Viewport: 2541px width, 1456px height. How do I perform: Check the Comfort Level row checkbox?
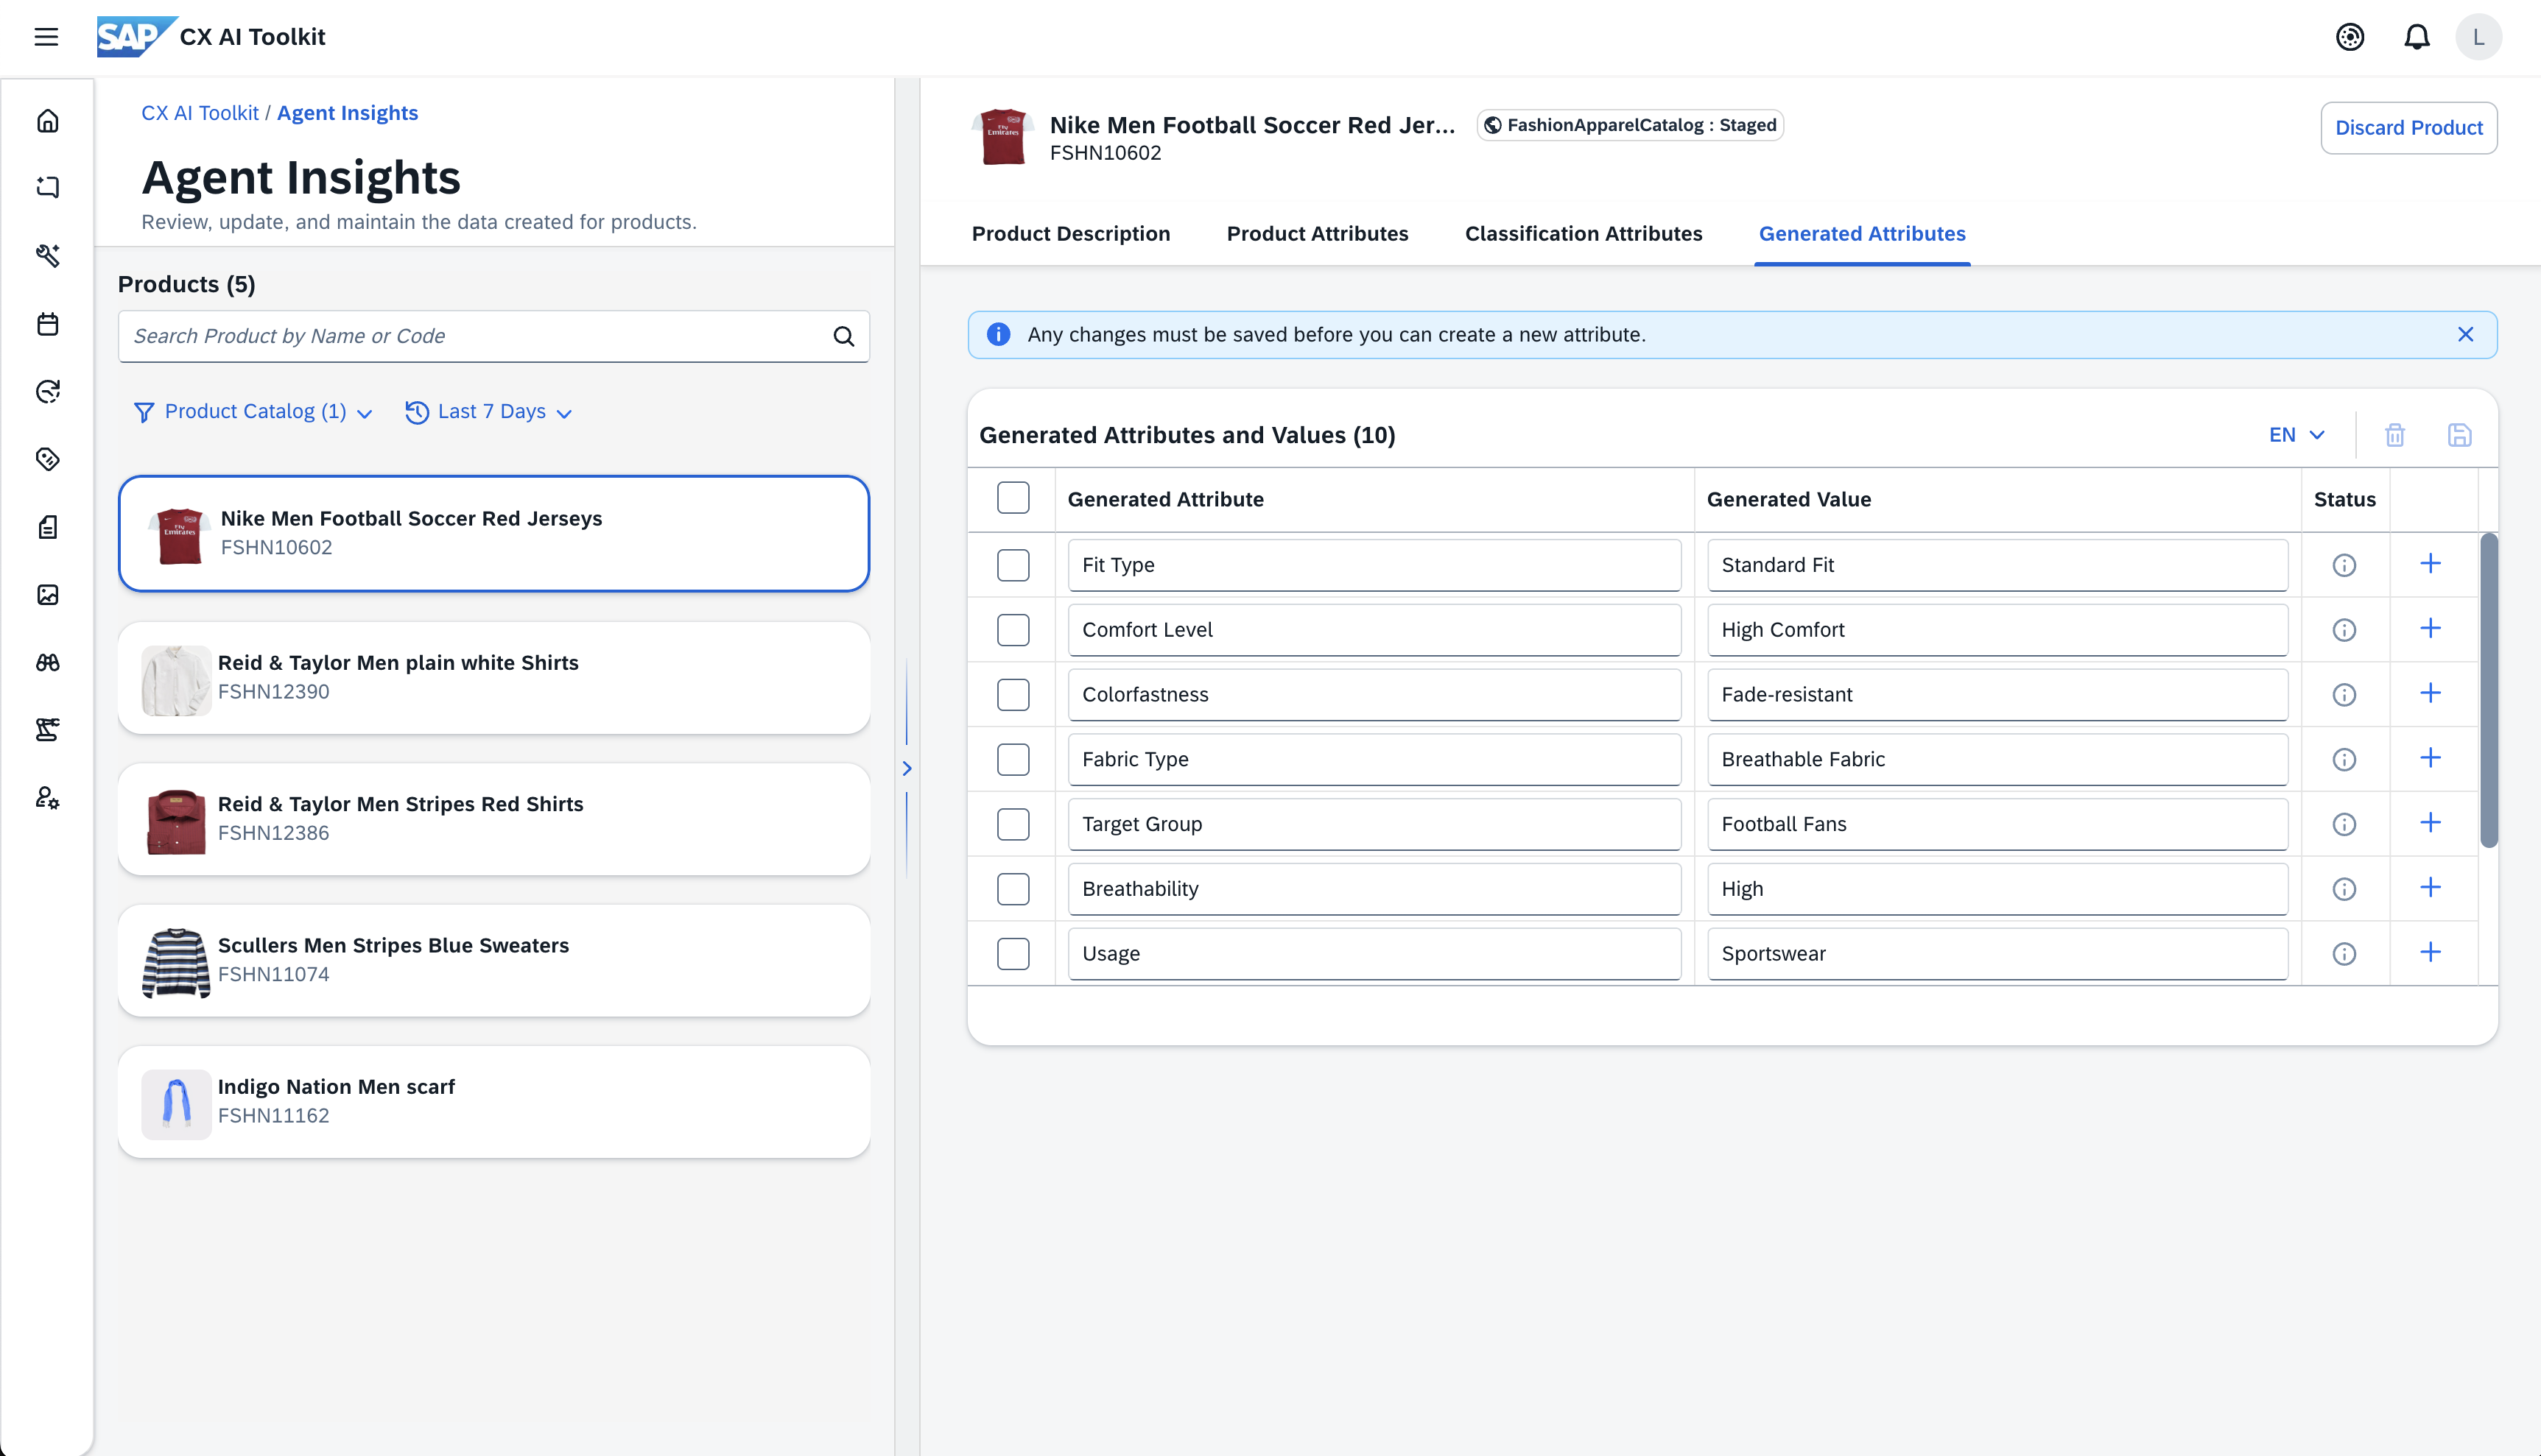click(1013, 630)
